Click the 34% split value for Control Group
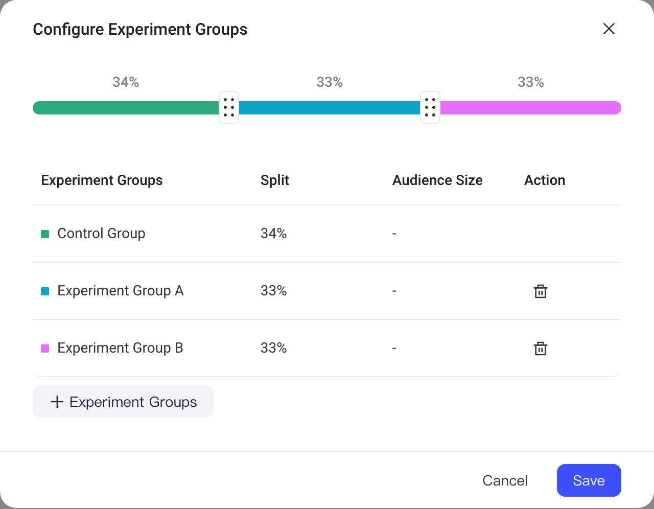 point(274,234)
